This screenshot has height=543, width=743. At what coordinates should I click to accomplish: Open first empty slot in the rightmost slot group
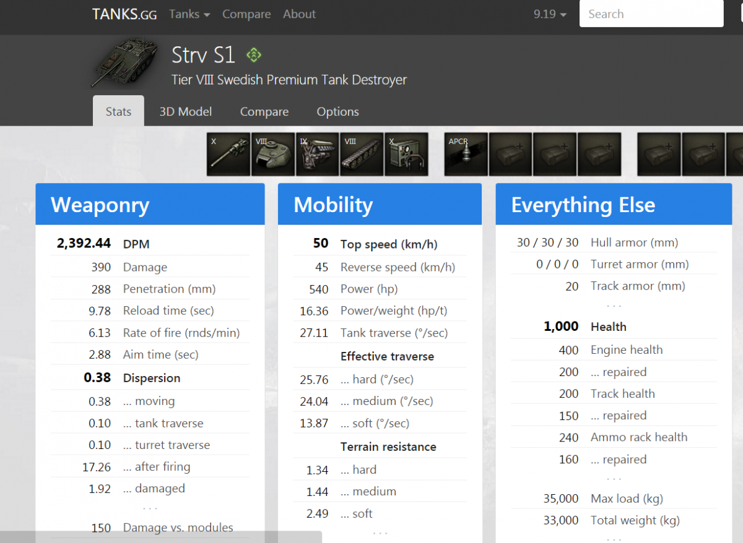(659, 154)
